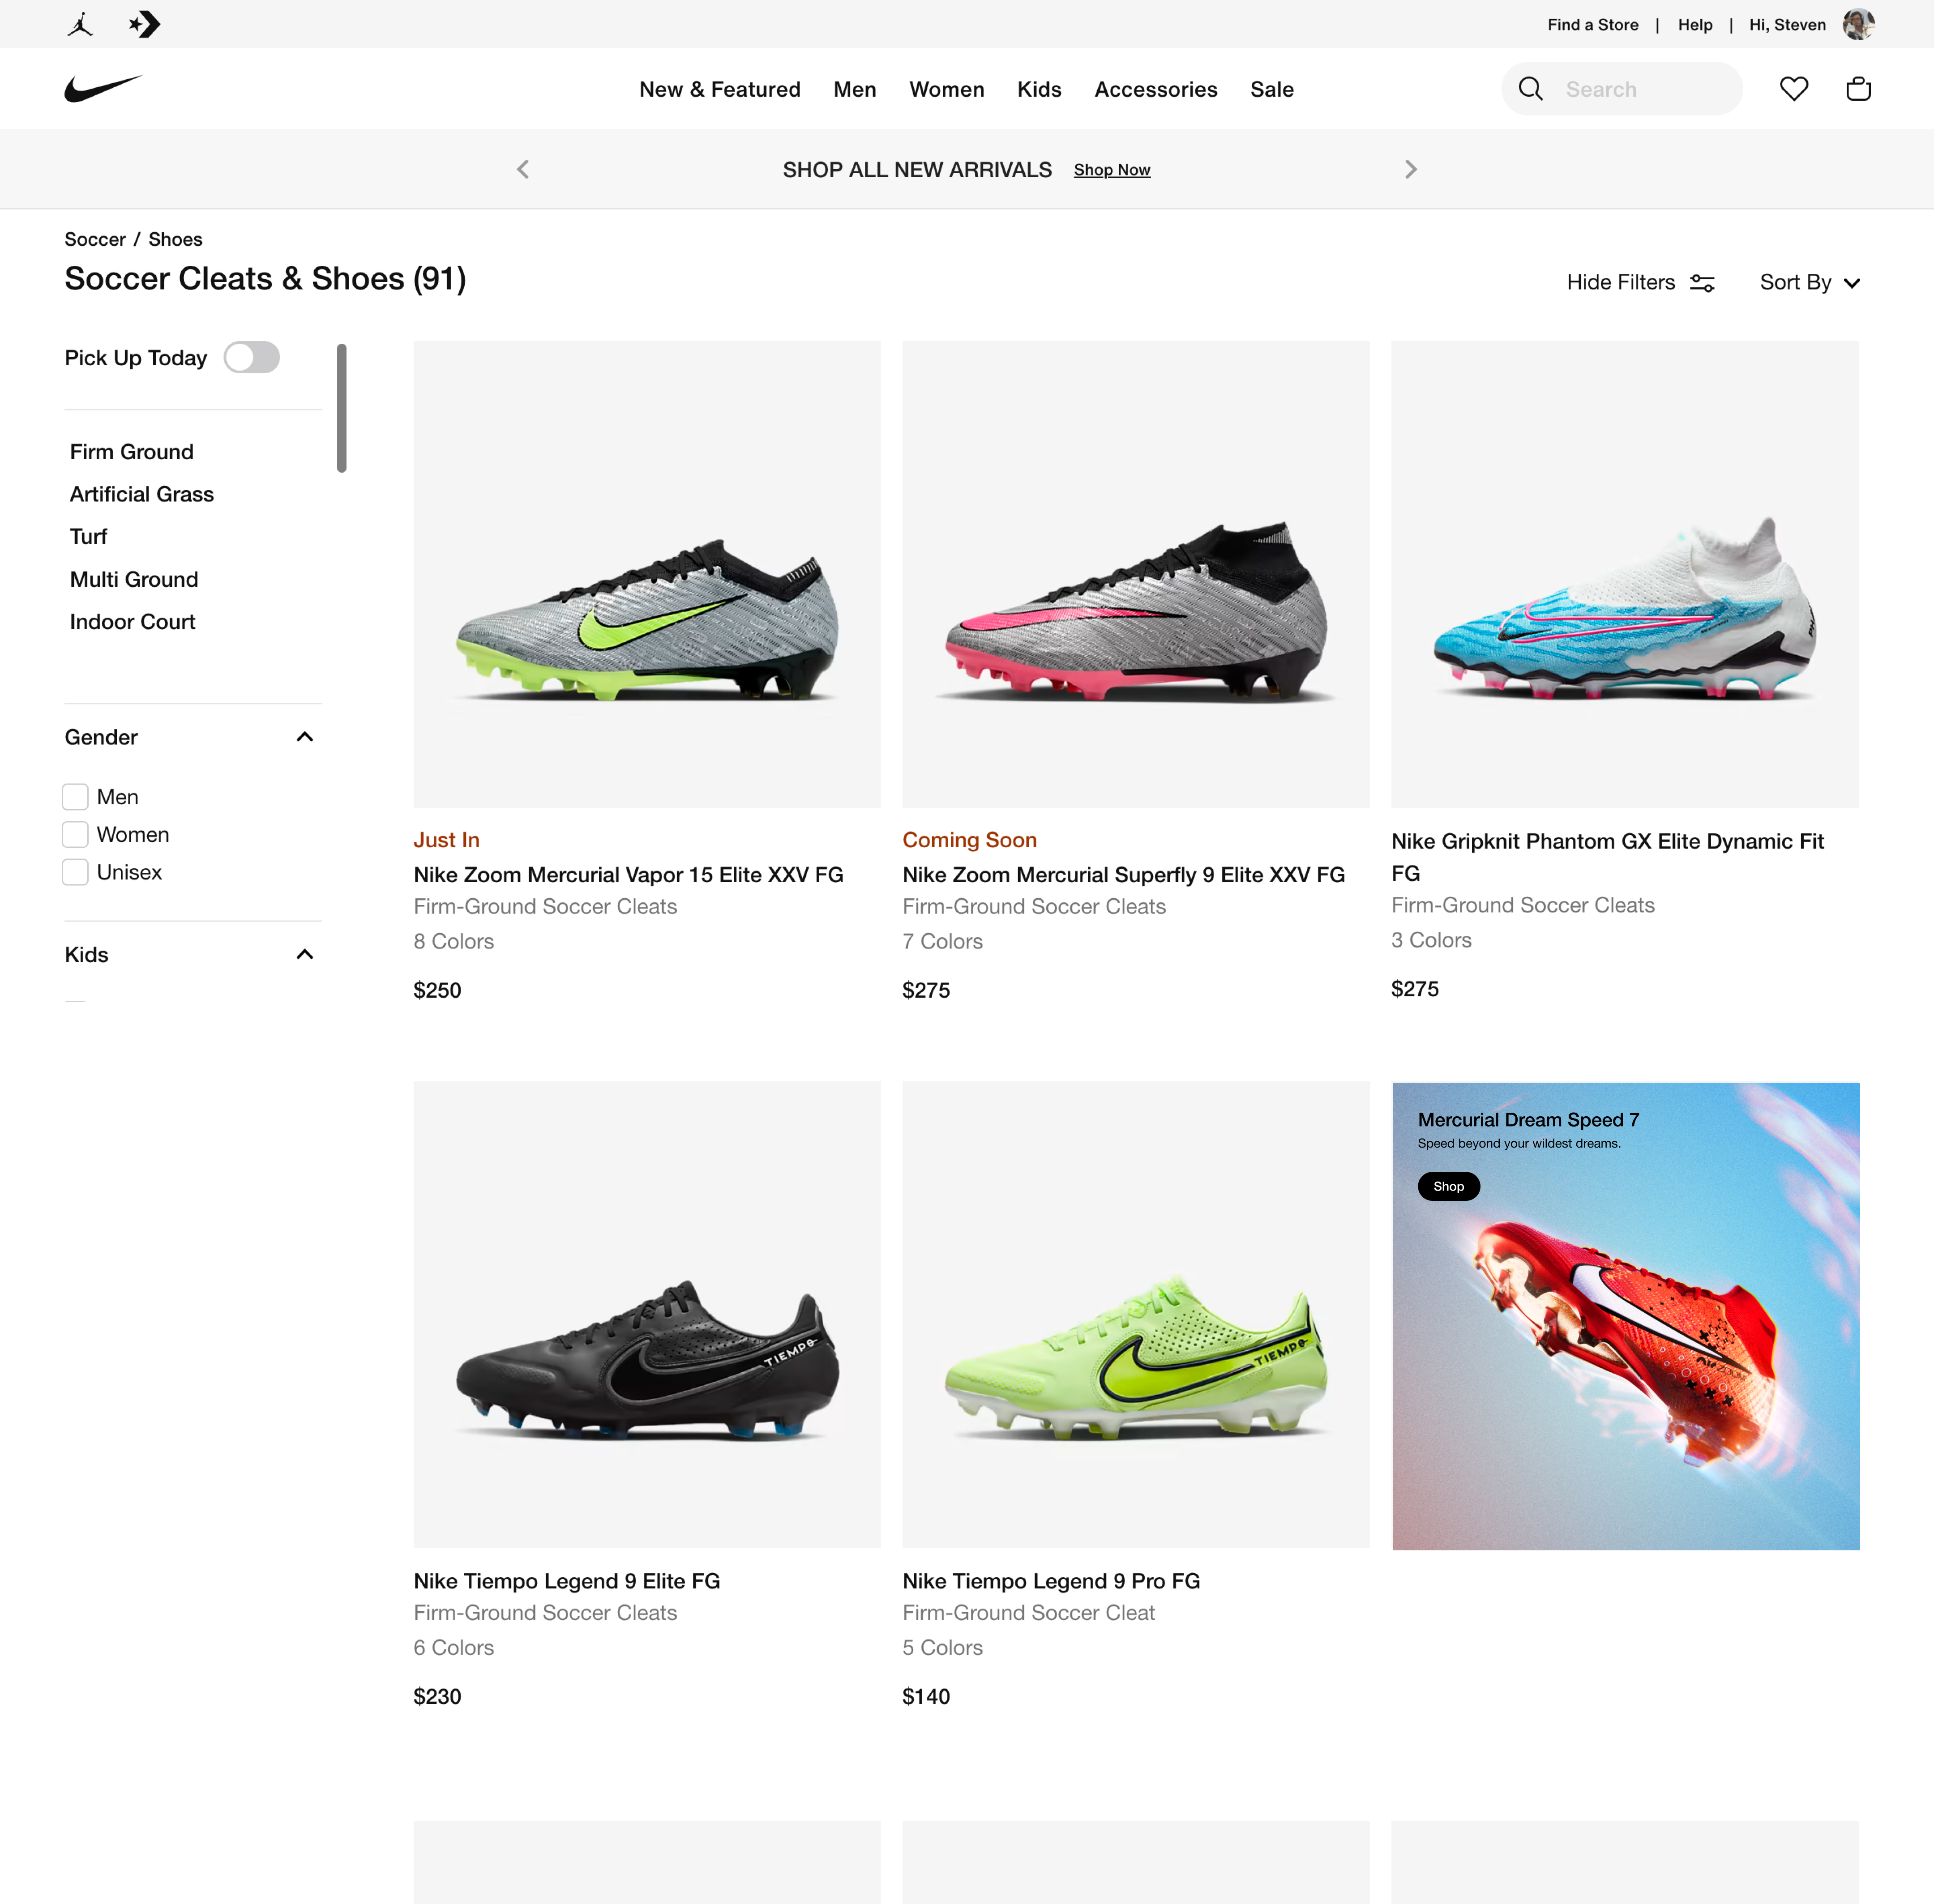
Task: Click Find a Store link
Action: [1592, 24]
